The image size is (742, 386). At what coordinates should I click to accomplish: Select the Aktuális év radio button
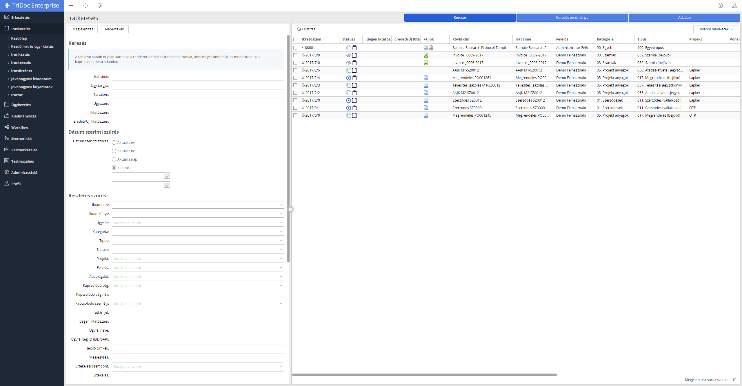coord(114,143)
